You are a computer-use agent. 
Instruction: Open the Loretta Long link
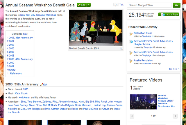[x=99, y=105]
